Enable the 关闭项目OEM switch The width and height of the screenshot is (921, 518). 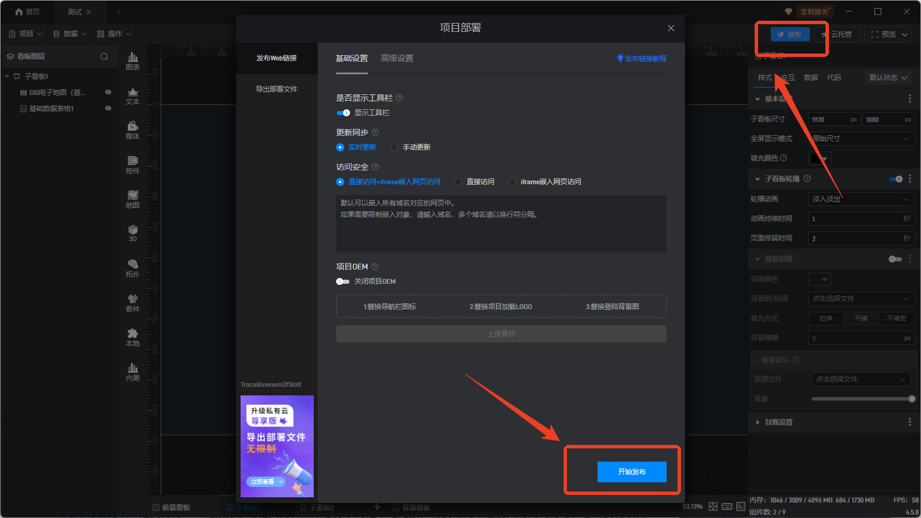pyautogui.click(x=343, y=281)
